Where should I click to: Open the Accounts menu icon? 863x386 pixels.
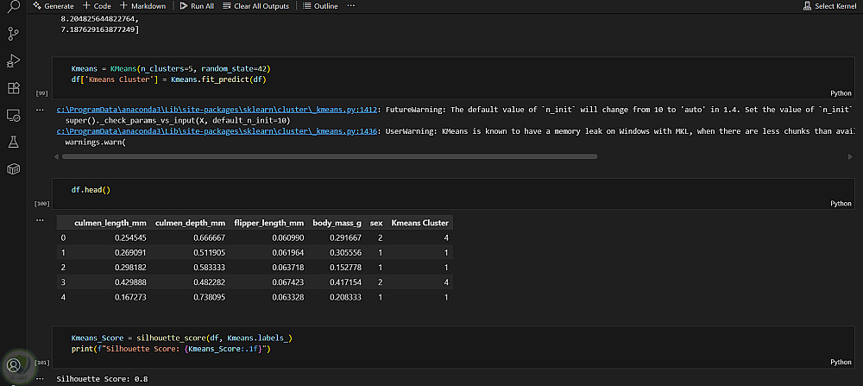click(13, 364)
